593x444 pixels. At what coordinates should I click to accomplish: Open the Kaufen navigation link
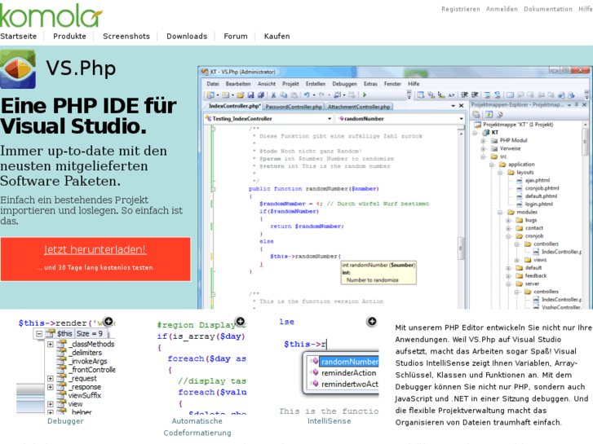(x=277, y=37)
